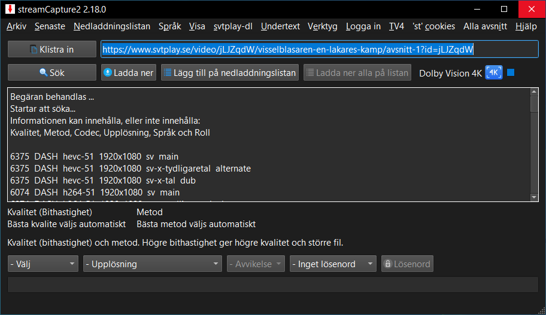Open the Verktyg menu
Image resolution: width=546 pixels, height=315 pixels.
point(323,26)
